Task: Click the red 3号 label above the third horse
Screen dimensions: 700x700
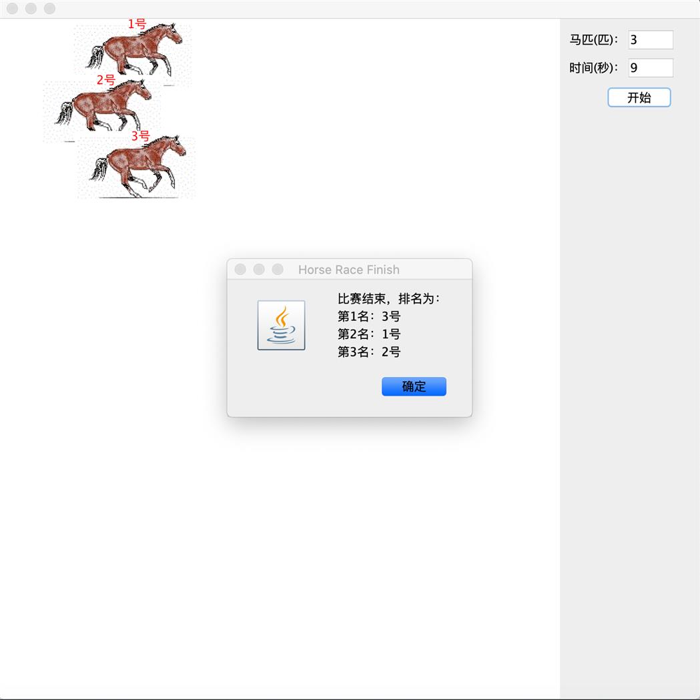Action: click(141, 135)
